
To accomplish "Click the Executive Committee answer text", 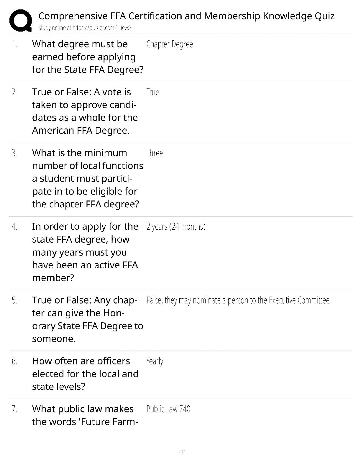I will coord(238,300).
